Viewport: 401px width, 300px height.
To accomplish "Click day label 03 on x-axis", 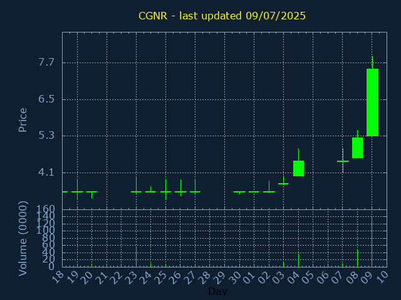I will pos(280,277).
